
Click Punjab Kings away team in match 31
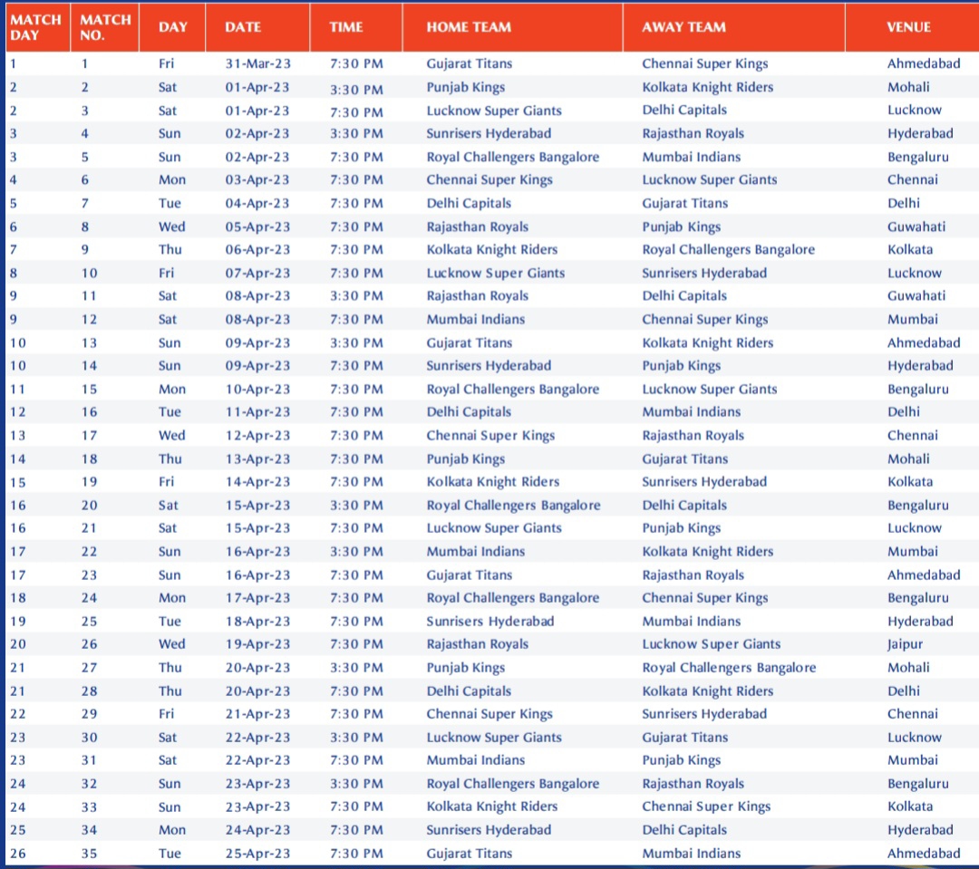pos(681,760)
